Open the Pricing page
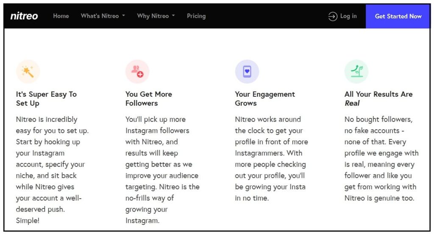Viewport: 434px width, 238px height. pos(196,16)
